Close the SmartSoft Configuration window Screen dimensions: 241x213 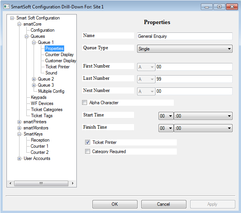[x=232, y=7]
